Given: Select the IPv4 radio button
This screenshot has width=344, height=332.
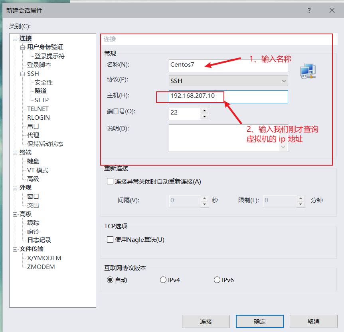Looking at the screenshot, I should tap(163, 280).
